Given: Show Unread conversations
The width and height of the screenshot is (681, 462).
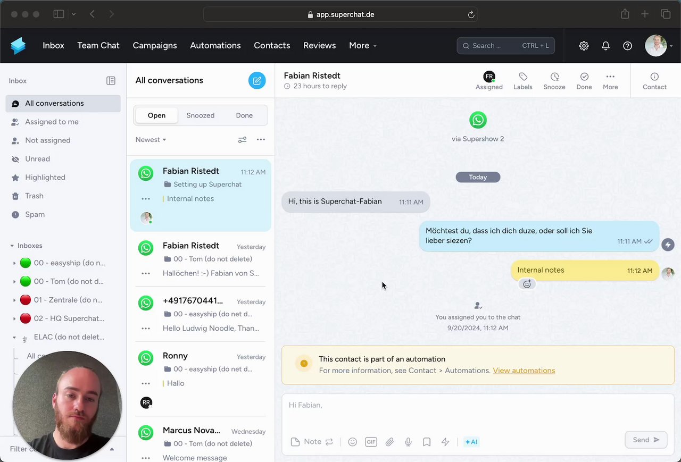Looking at the screenshot, I should click(x=63, y=159).
